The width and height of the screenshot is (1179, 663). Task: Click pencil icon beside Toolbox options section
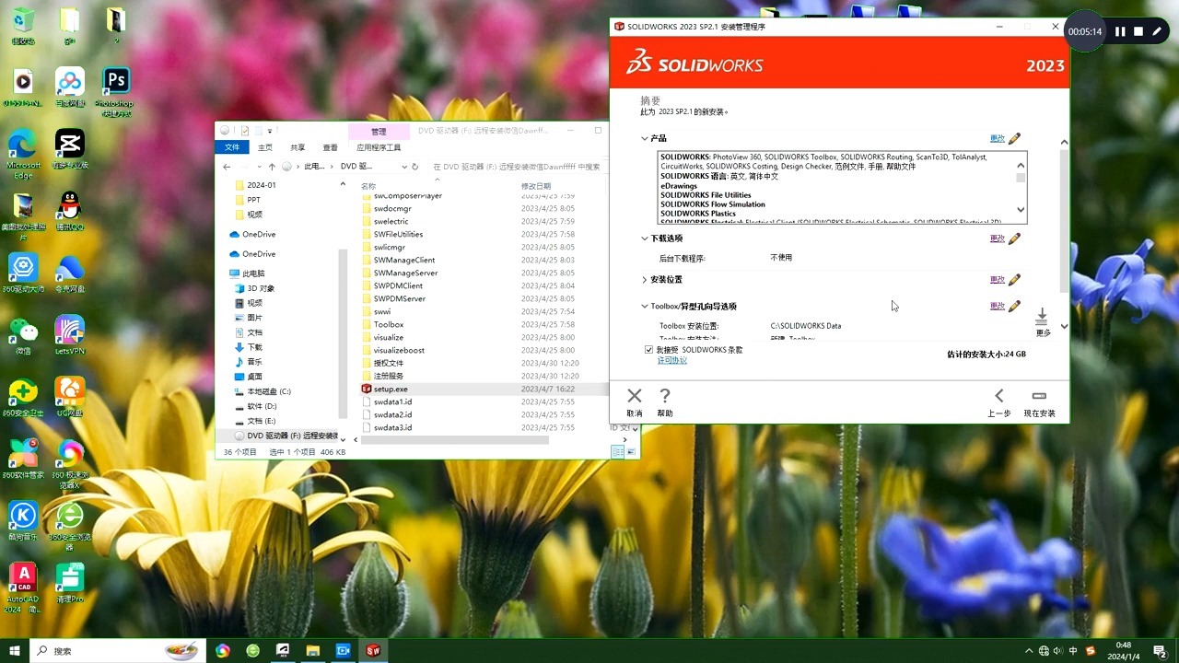click(x=1014, y=306)
